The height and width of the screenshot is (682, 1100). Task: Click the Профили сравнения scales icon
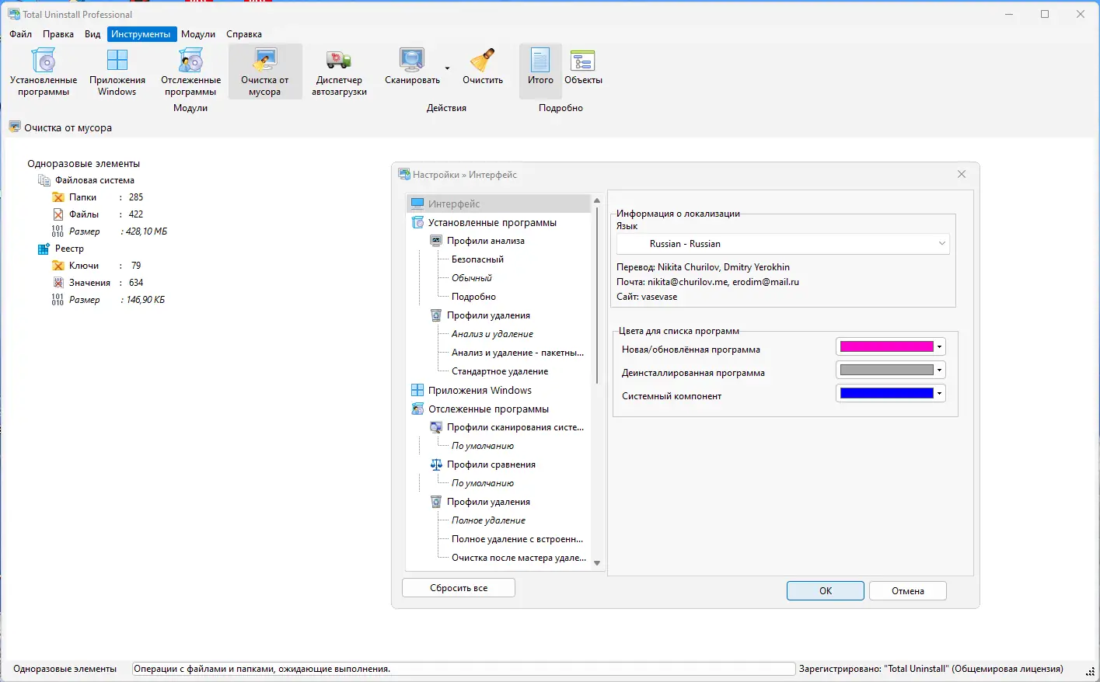click(x=436, y=465)
